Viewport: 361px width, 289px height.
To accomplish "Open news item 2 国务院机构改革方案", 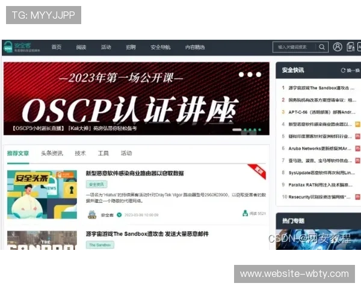I will [322, 100].
